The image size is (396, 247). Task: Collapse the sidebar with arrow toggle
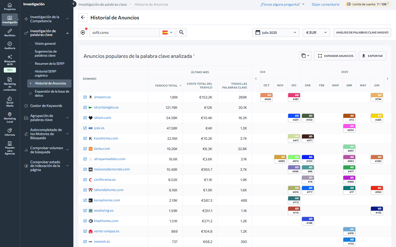coord(73,4)
